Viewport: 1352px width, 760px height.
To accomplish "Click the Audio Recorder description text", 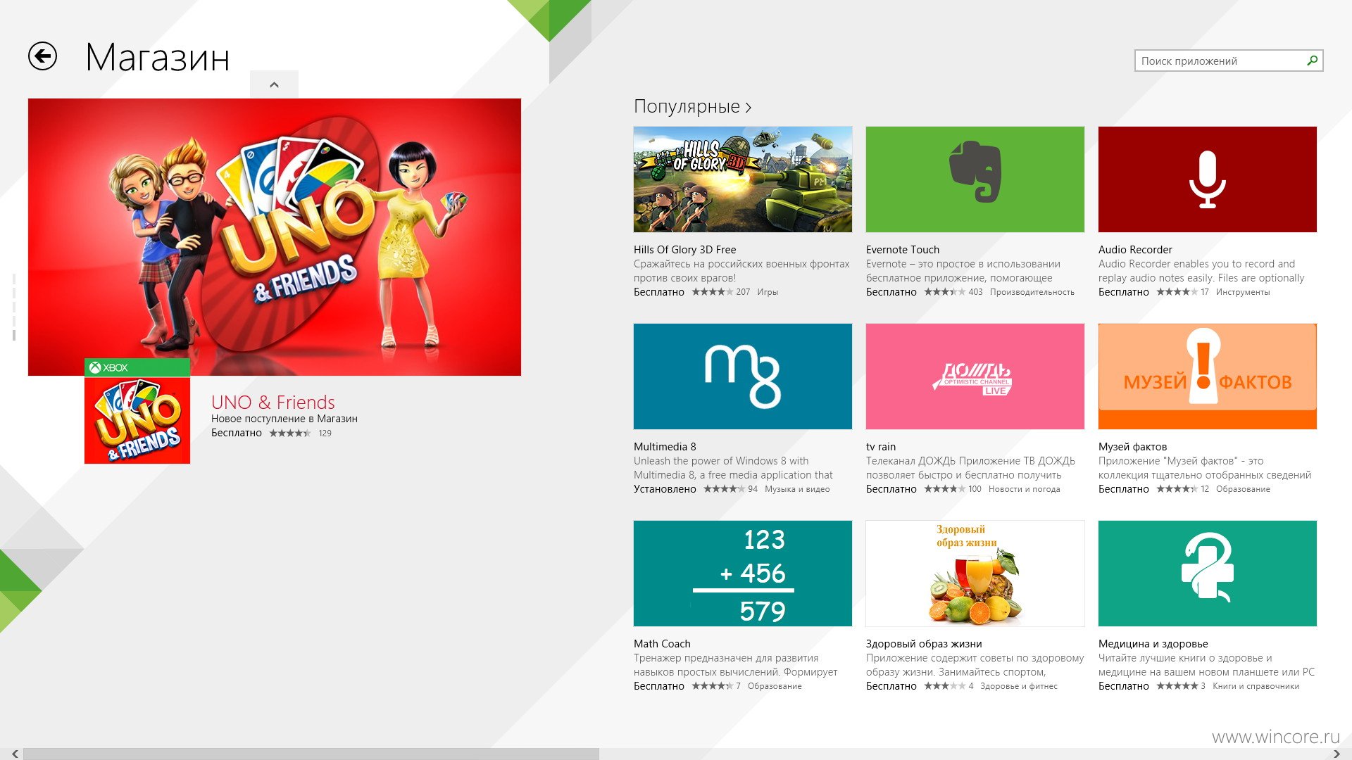I will [1201, 271].
